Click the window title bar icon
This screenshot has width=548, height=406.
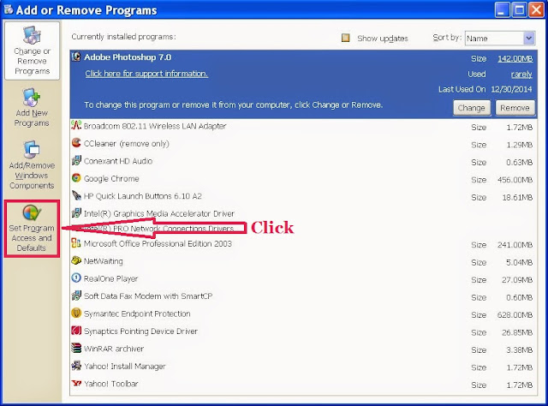click(x=8, y=9)
